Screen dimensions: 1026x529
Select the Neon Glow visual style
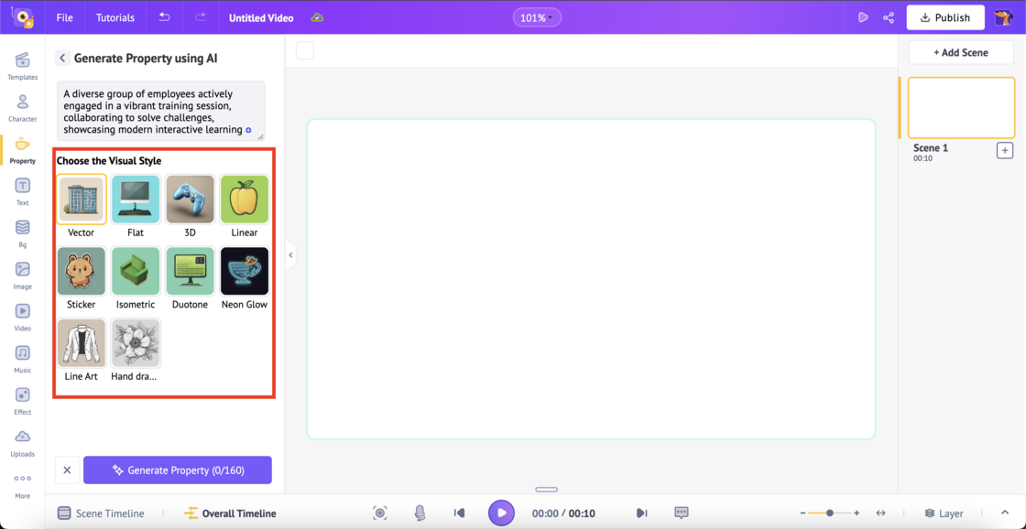click(244, 272)
